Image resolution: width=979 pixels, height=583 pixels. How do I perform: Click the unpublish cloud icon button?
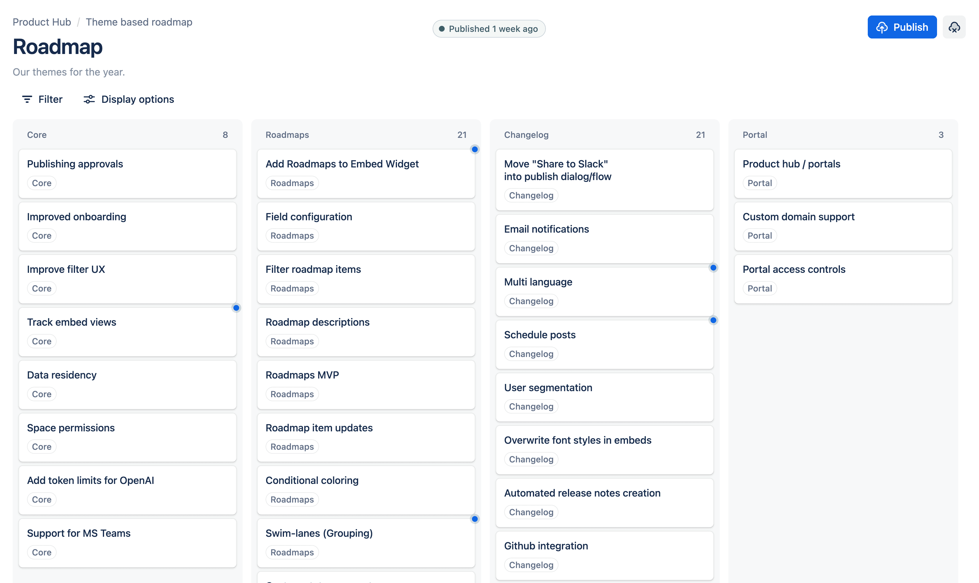[954, 27]
